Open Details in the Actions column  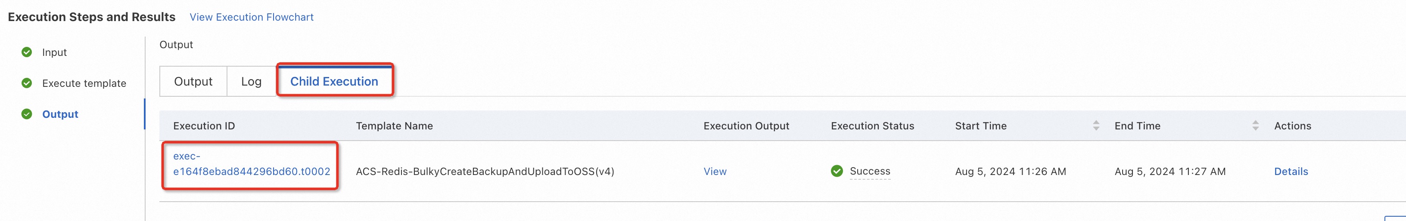click(x=1291, y=172)
